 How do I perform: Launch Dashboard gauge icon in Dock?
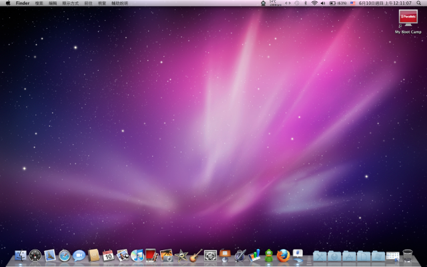(35, 256)
